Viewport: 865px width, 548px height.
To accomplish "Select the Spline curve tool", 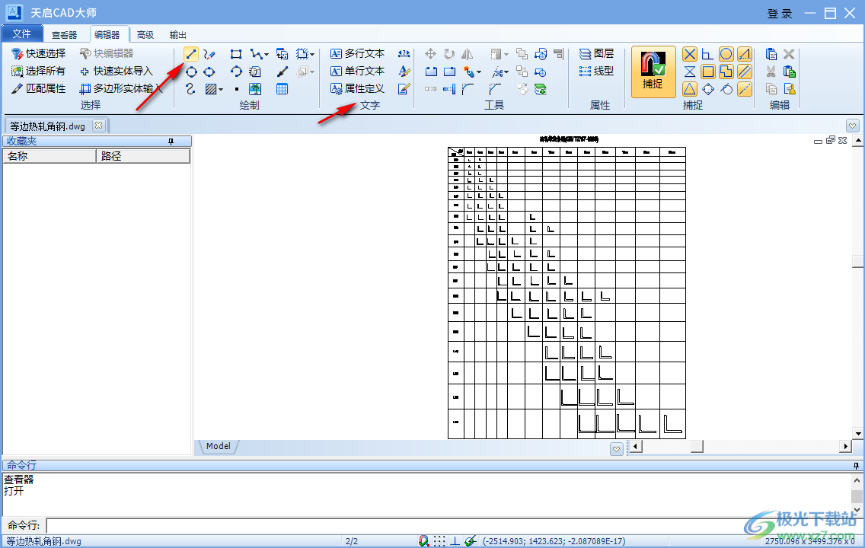I will point(191,89).
